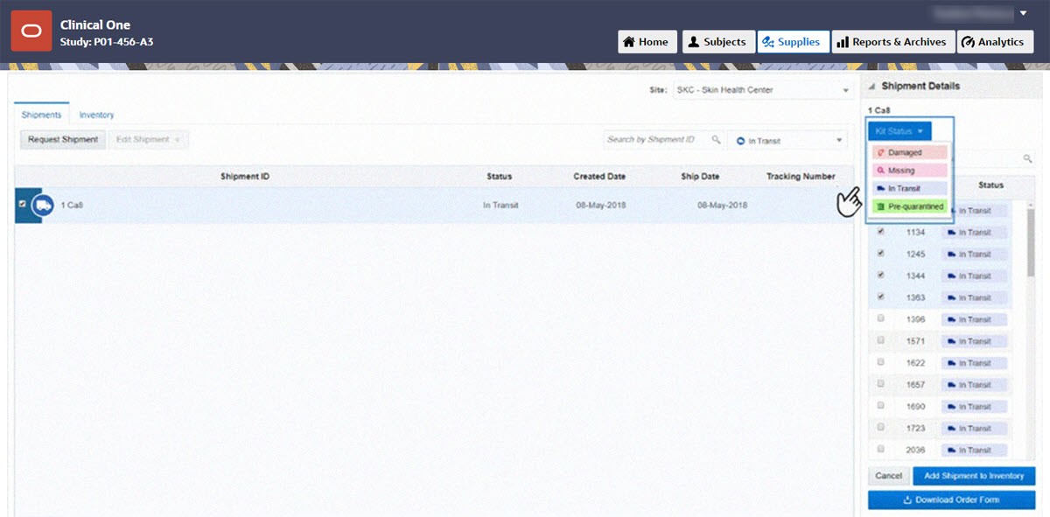Select kit number 1690
Image resolution: width=1050 pixels, height=517 pixels.
pyautogui.click(x=915, y=407)
